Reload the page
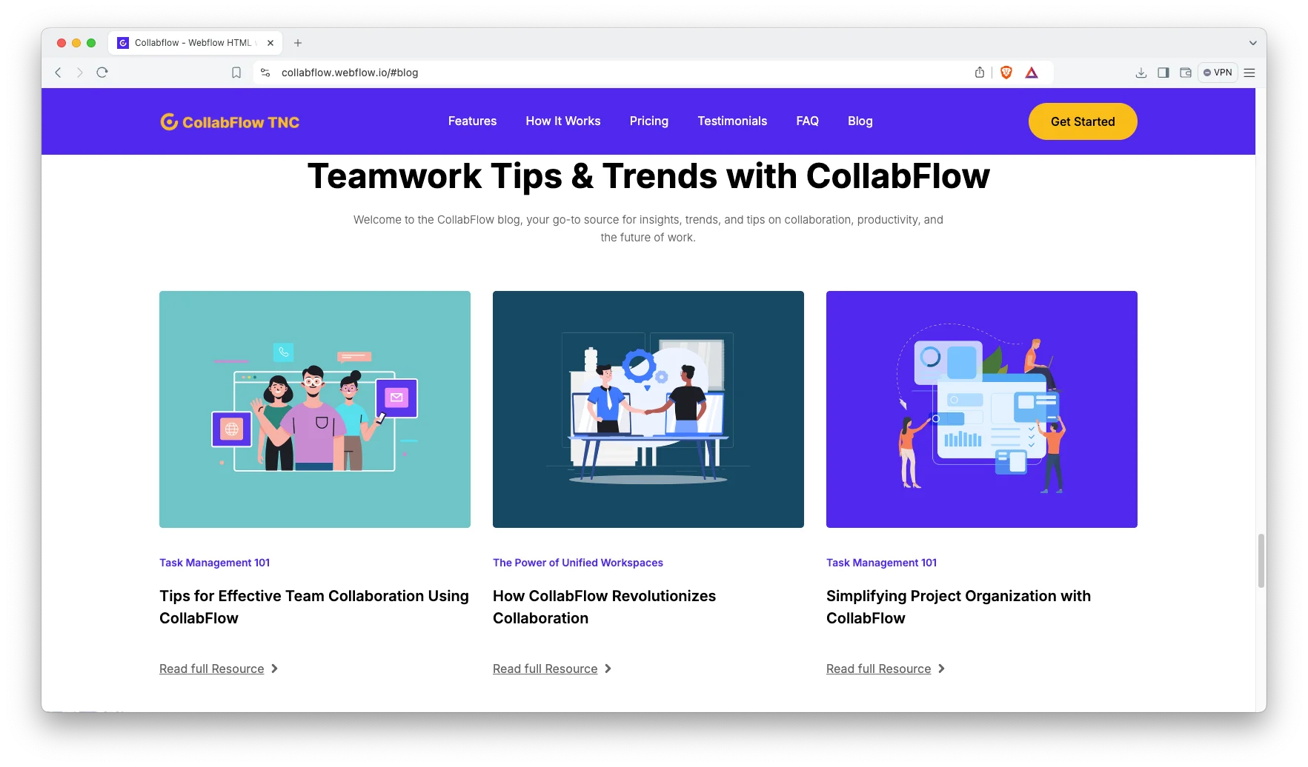 [x=102, y=73]
